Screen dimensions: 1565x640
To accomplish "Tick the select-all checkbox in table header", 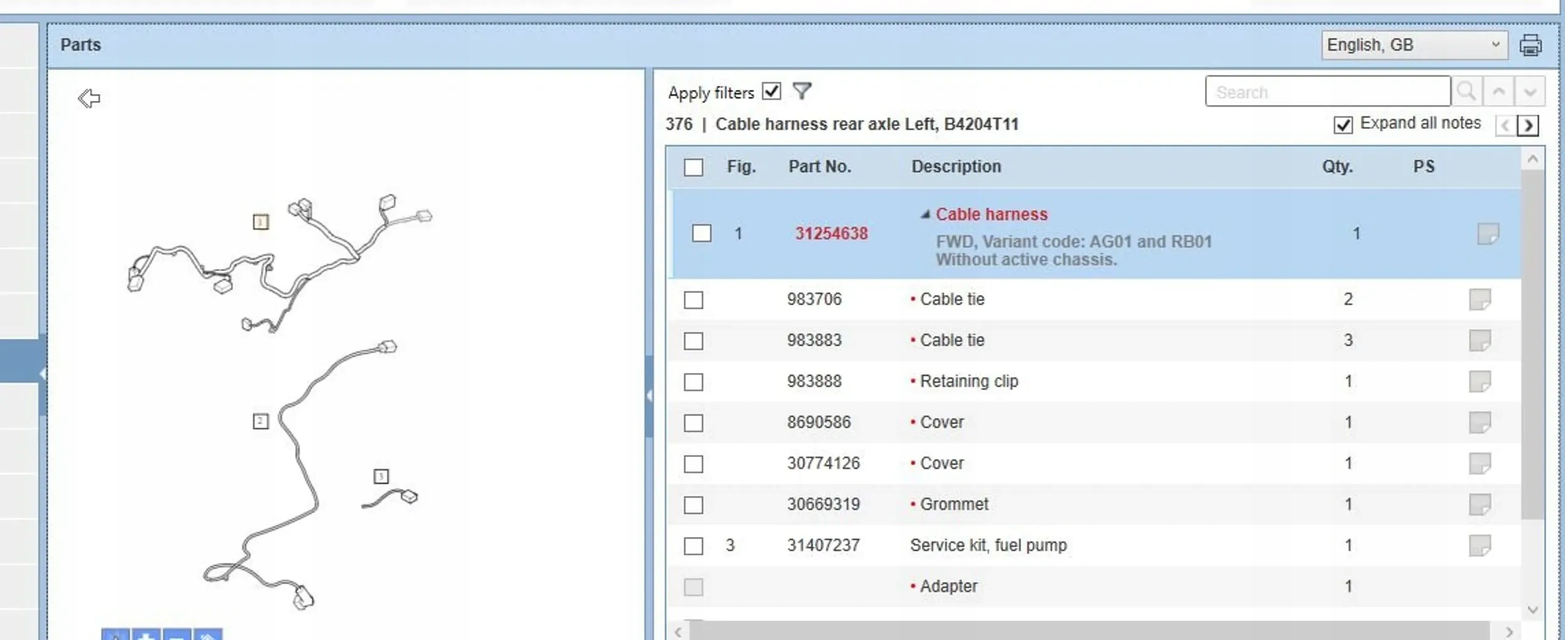I will tap(693, 167).
